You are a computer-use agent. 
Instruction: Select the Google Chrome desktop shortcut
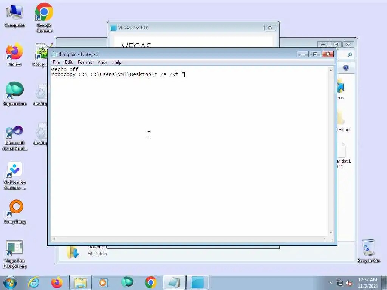(44, 18)
